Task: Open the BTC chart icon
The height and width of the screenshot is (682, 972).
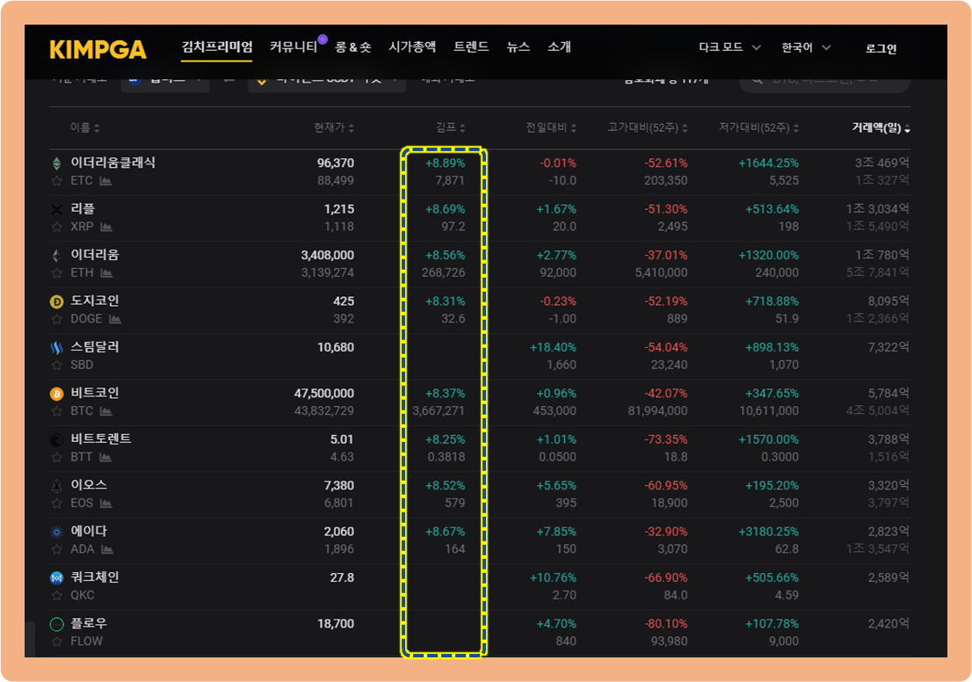Action: click(x=106, y=411)
